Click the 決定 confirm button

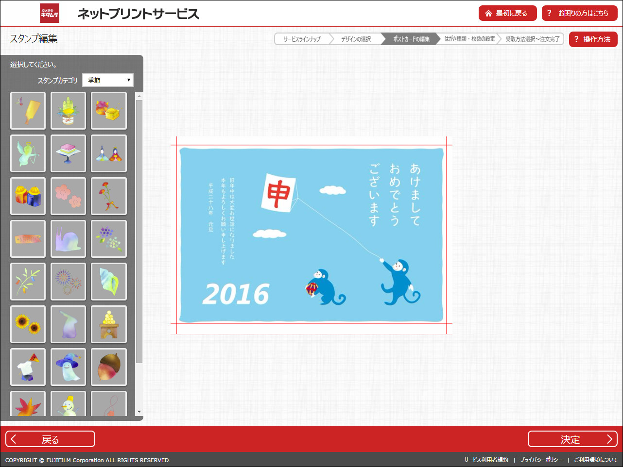572,439
